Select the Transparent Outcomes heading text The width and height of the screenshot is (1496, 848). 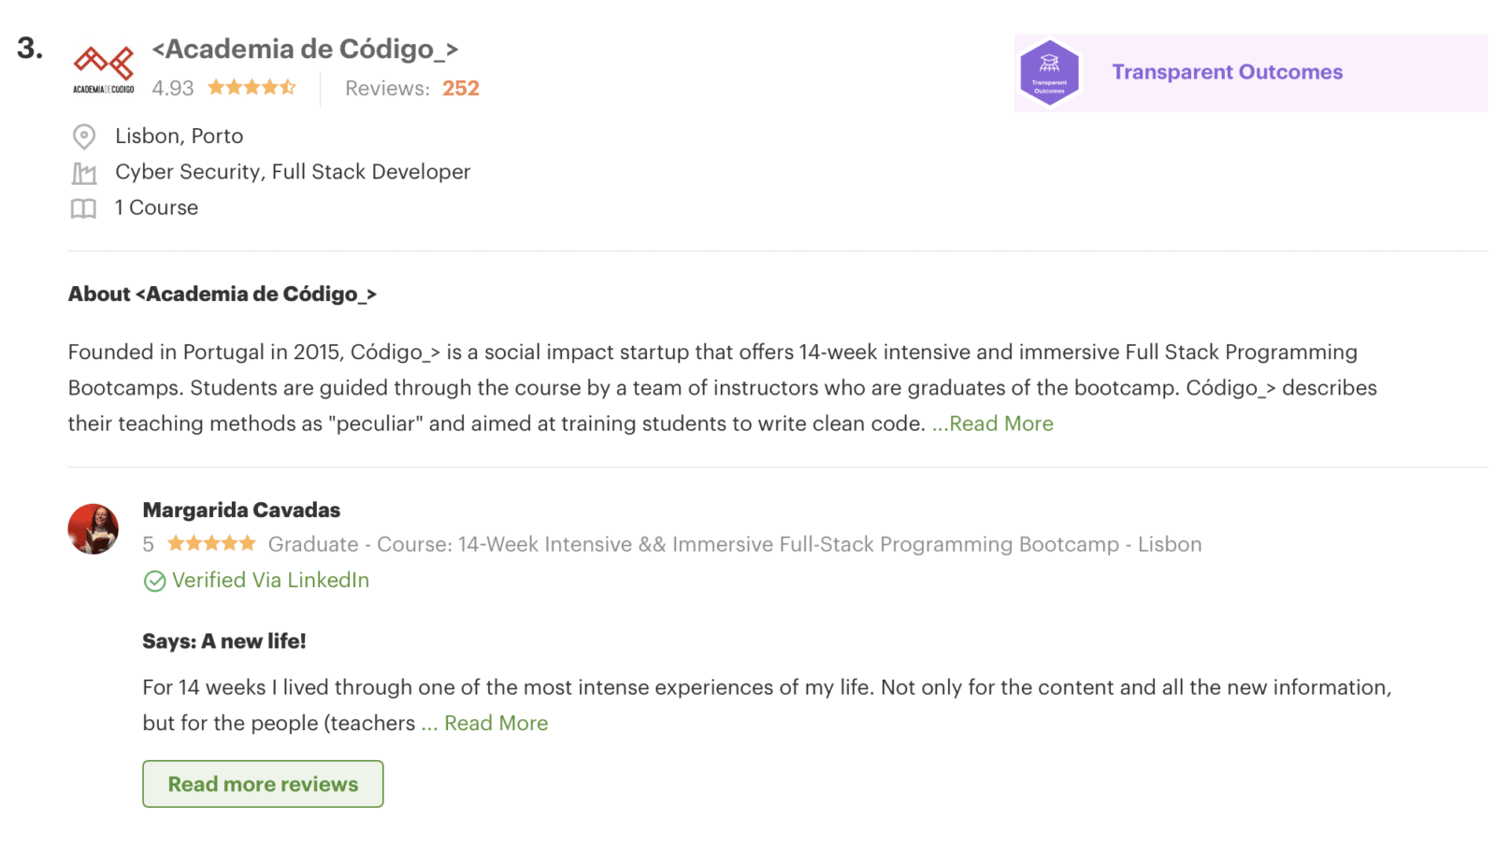1226,72
